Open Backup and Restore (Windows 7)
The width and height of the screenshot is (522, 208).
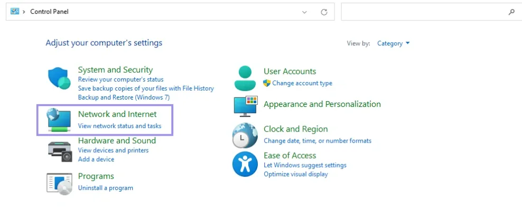124,97
